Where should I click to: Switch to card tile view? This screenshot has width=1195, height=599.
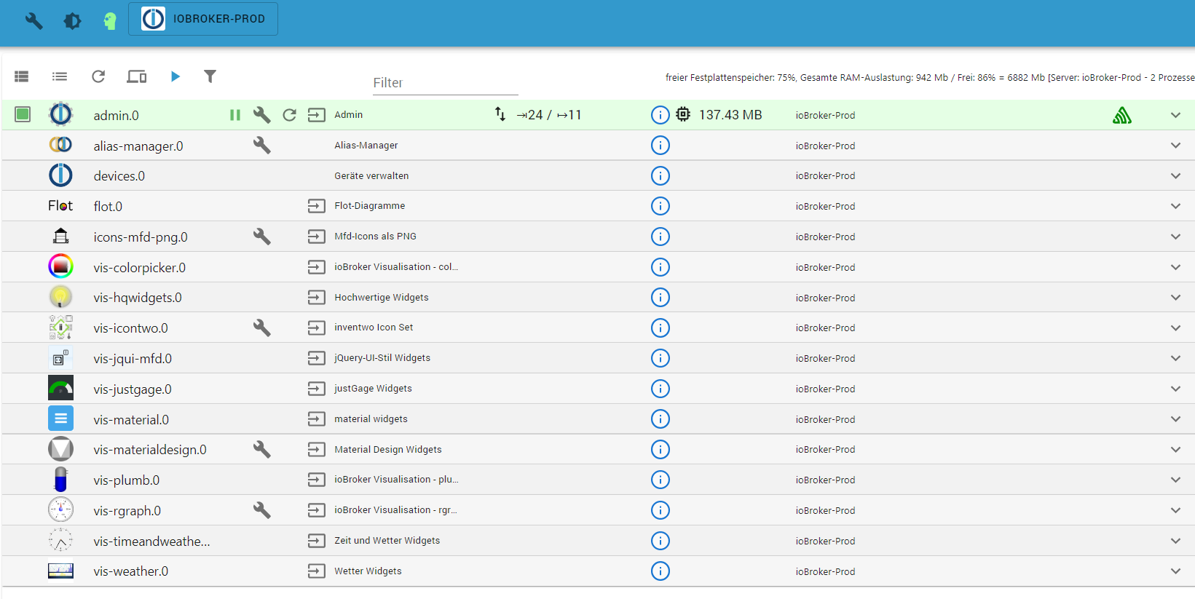point(22,76)
